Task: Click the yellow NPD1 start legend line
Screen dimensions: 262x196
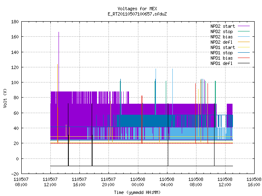Action: click(x=244, y=47)
